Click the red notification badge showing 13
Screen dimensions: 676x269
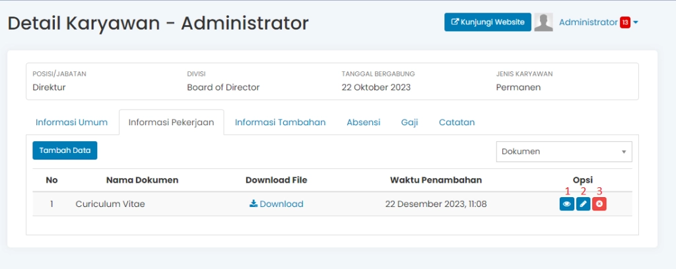625,22
